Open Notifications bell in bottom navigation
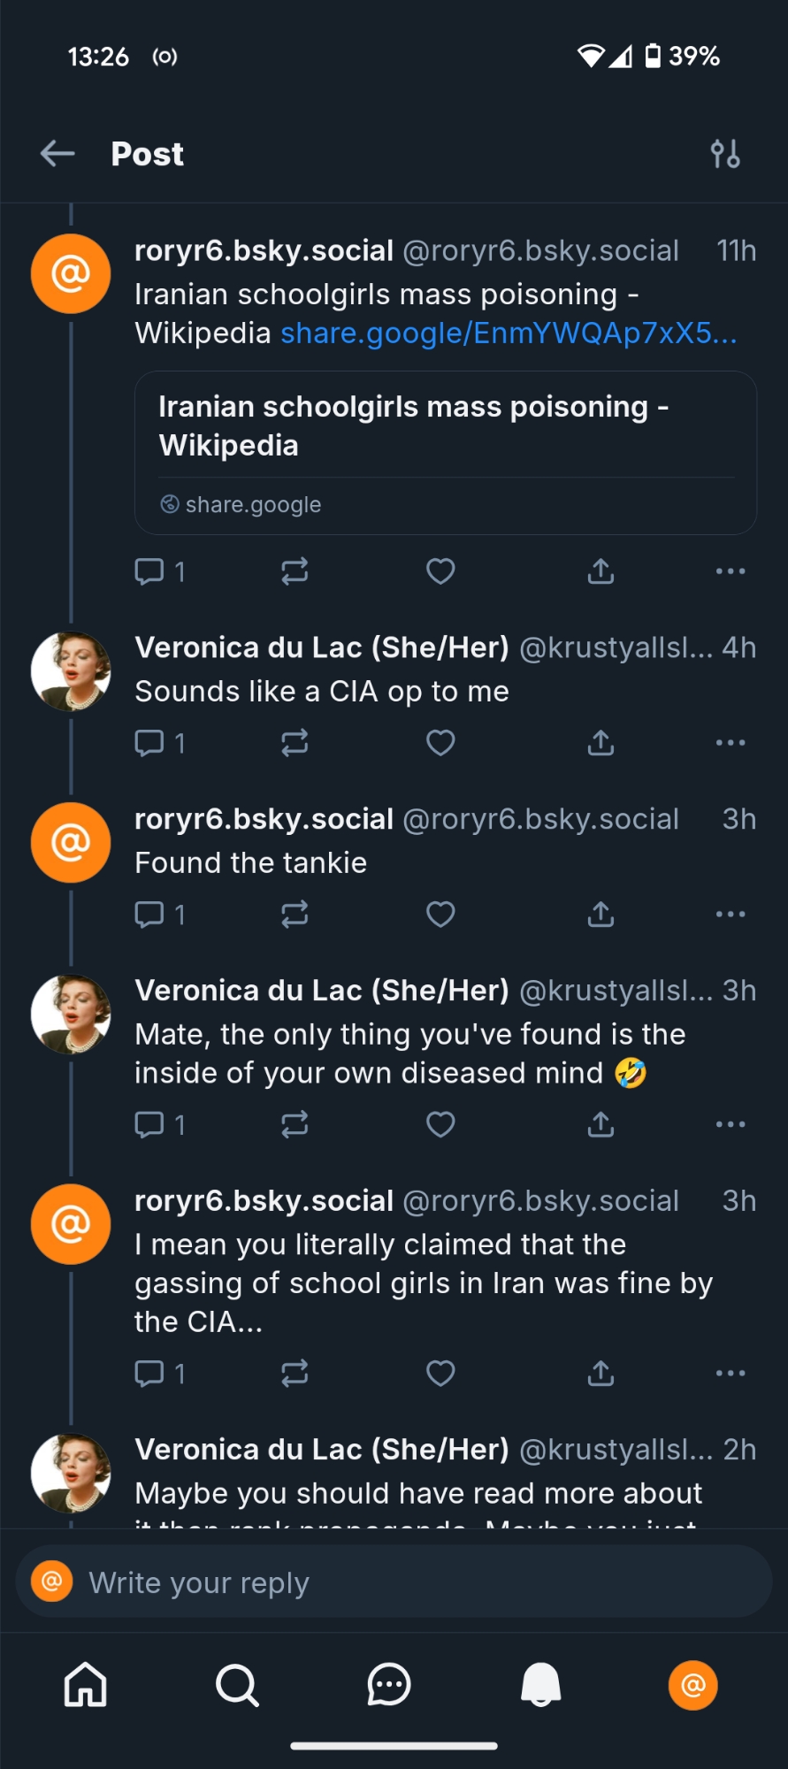Viewport: 788px width, 1769px height. [541, 1685]
